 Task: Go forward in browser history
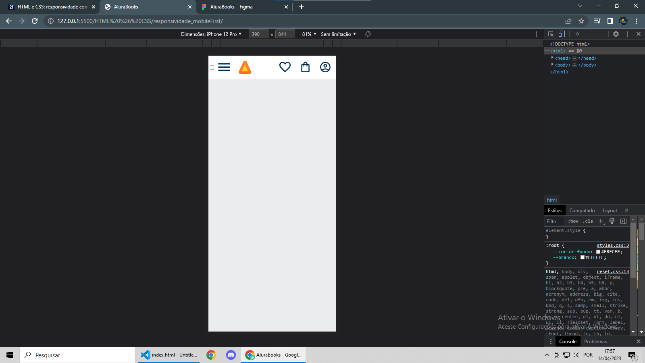click(x=22, y=21)
